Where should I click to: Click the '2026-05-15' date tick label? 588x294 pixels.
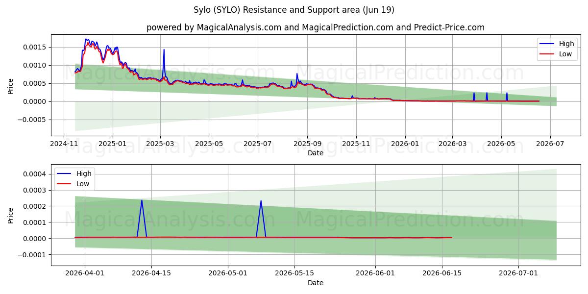click(x=294, y=274)
